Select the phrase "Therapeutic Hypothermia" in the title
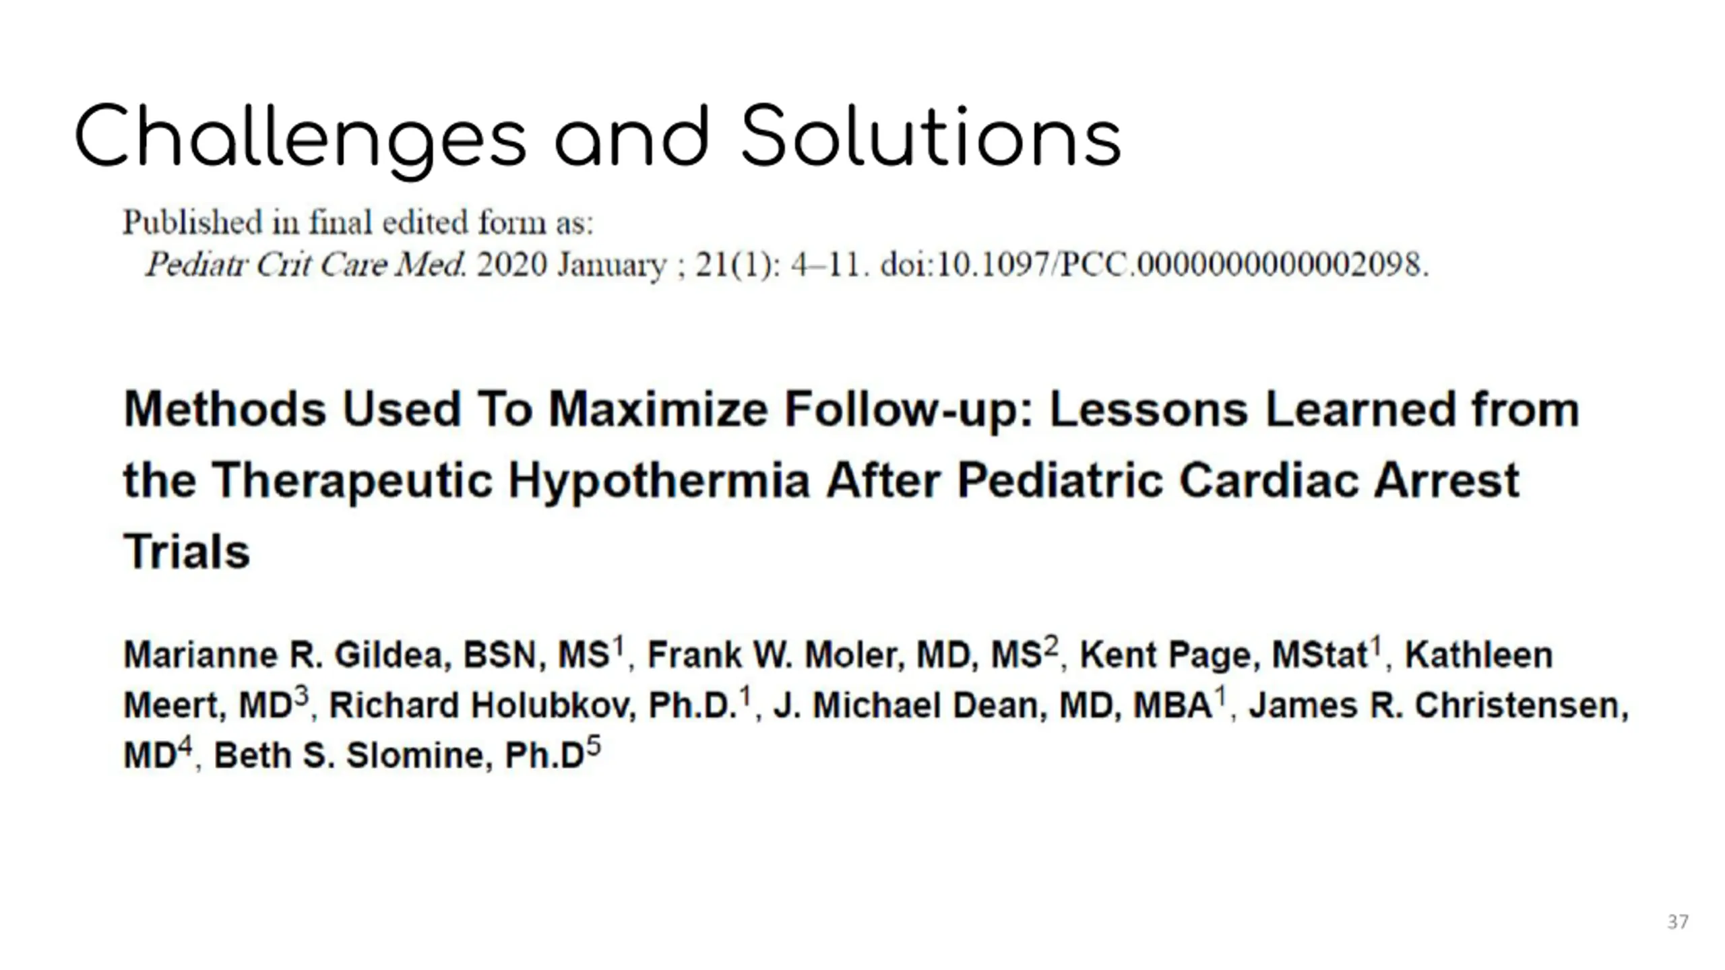 click(511, 481)
